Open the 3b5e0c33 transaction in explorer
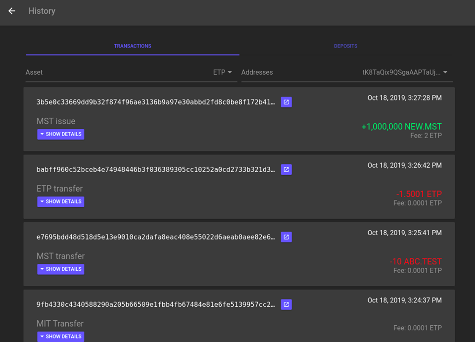 point(286,102)
